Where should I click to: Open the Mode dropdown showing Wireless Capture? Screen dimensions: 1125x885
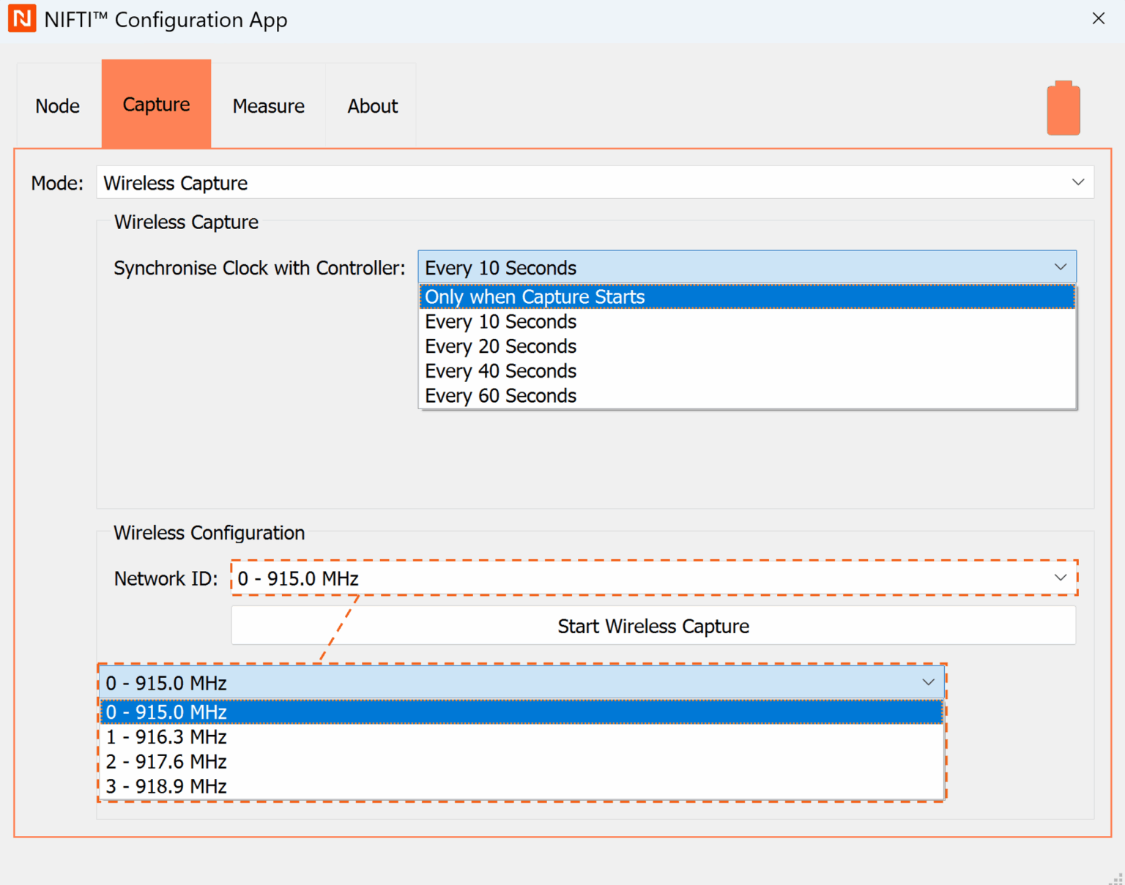[x=595, y=182]
